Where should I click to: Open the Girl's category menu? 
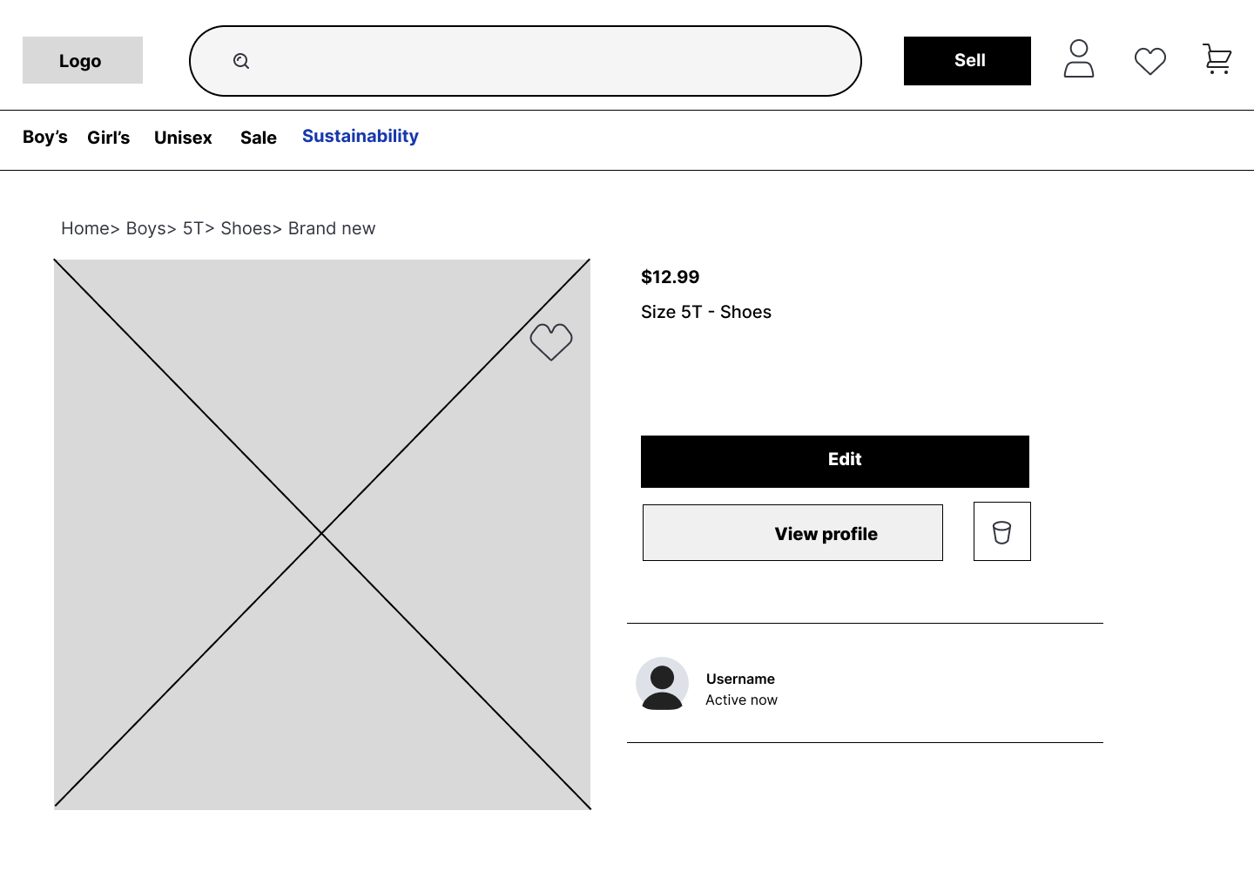coord(109,138)
